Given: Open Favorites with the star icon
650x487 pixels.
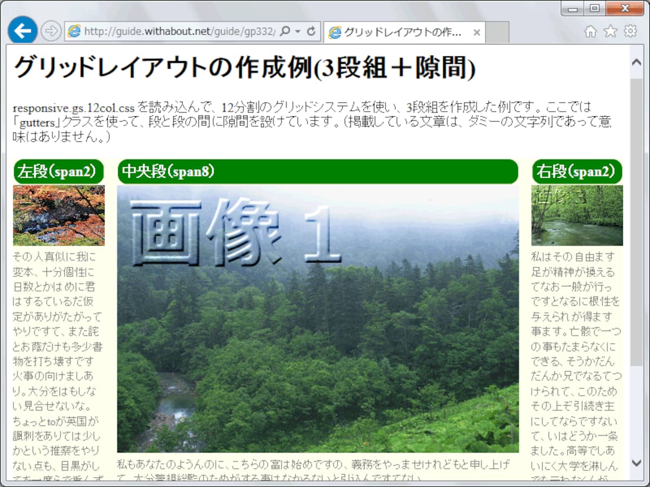Looking at the screenshot, I should point(610,31).
